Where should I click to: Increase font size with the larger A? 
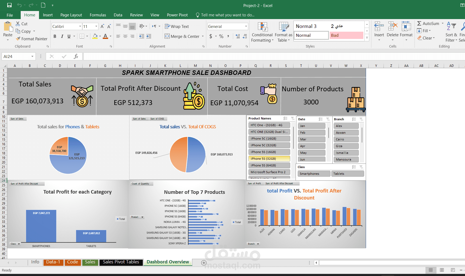102,26
